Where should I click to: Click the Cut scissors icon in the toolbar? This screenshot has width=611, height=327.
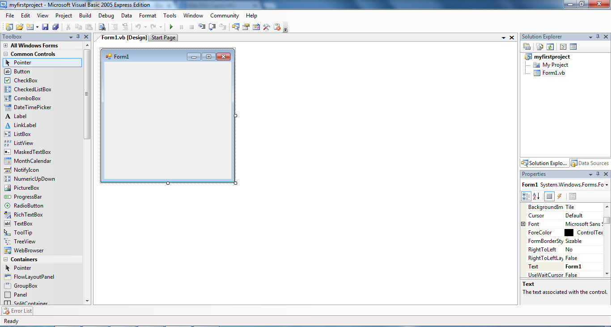pyautogui.click(x=68, y=26)
